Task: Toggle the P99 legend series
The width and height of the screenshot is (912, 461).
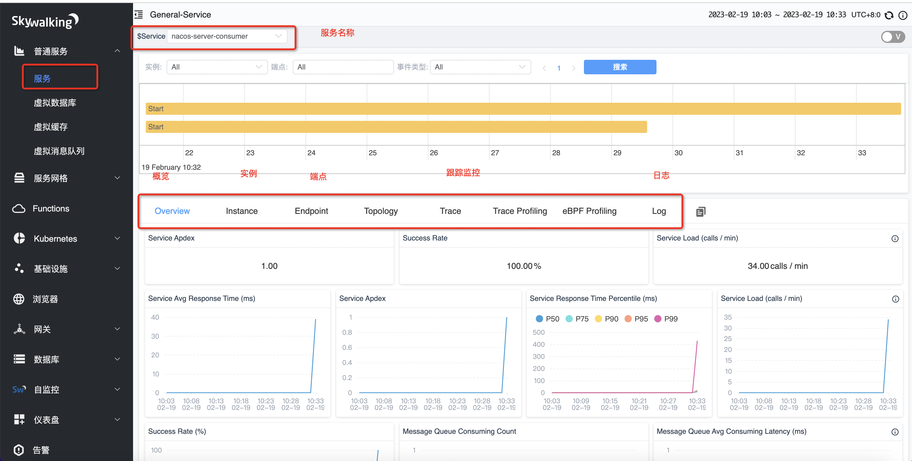Action: coord(666,319)
